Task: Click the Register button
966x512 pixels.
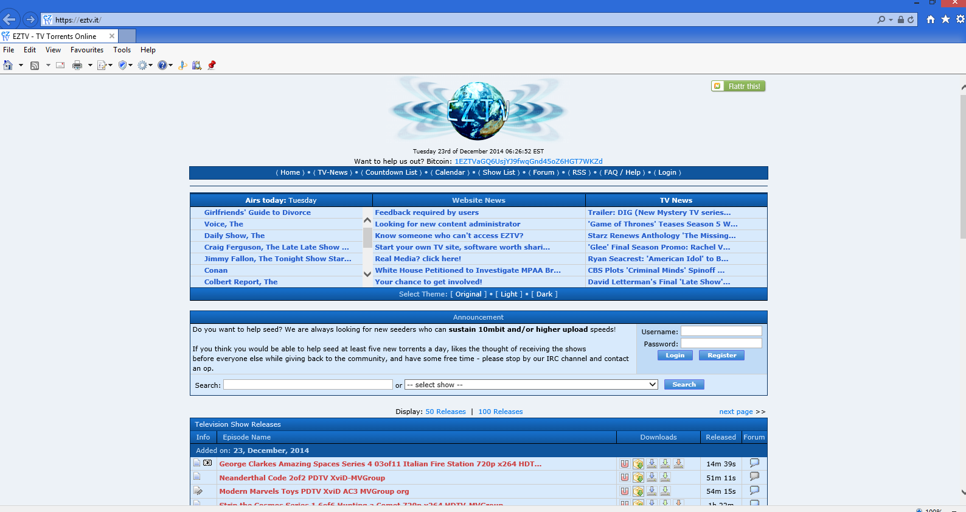Action: (721, 356)
